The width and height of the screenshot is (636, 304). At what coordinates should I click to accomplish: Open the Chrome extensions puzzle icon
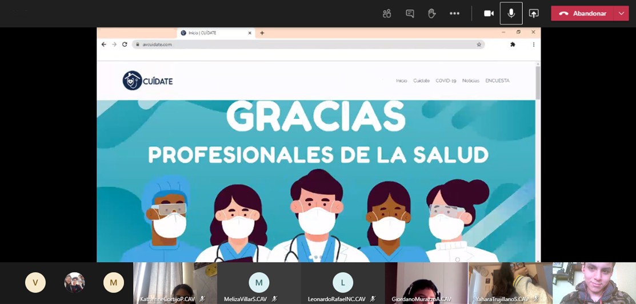(513, 44)
